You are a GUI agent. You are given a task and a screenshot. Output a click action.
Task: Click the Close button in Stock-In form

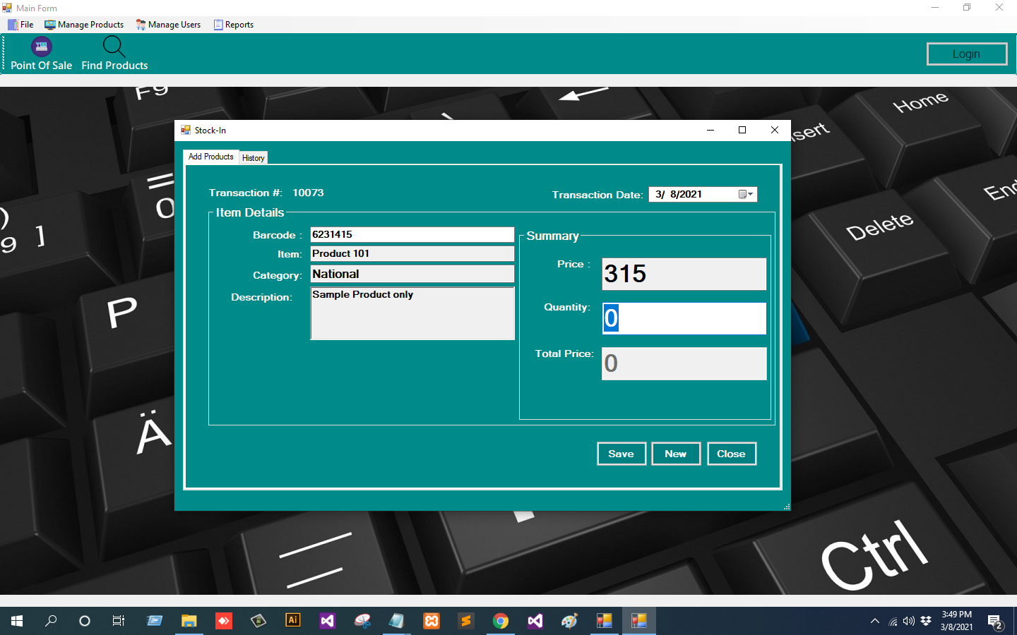tap(732, 454)
